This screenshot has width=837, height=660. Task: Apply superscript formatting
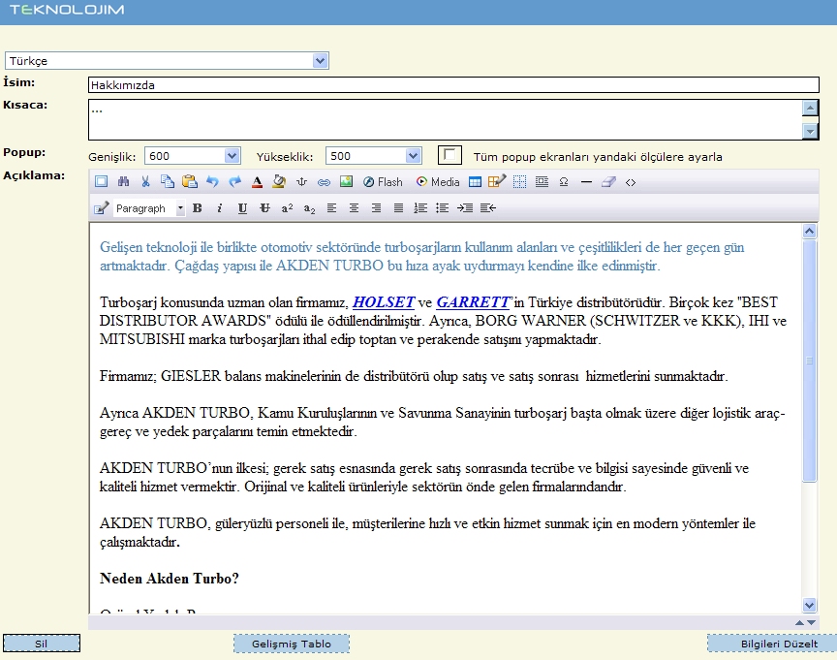point(287,208)
